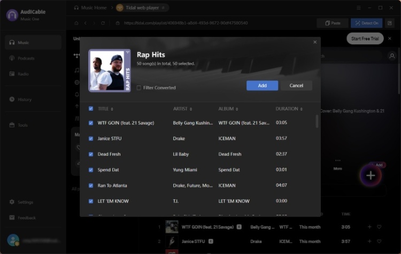Open Settings in the sidebar

pos(21,202)
